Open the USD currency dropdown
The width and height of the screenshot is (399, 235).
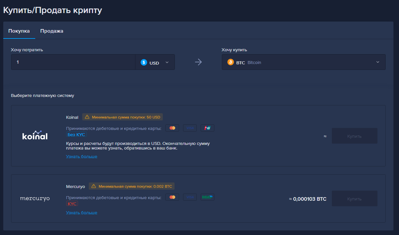click(x=155, y=62)
